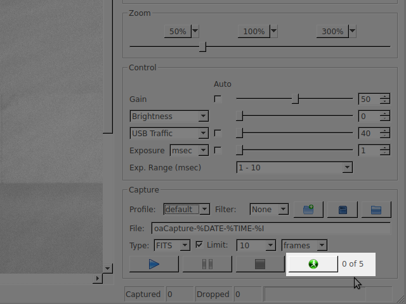Open the capture directory folder icon
The height and width of the screenshot is (304, 406).
pos(376,210)
